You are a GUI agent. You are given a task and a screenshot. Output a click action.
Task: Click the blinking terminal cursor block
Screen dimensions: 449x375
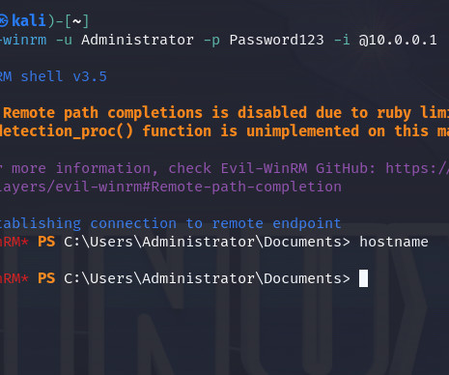pyautogui.click(x=363, y=278)
